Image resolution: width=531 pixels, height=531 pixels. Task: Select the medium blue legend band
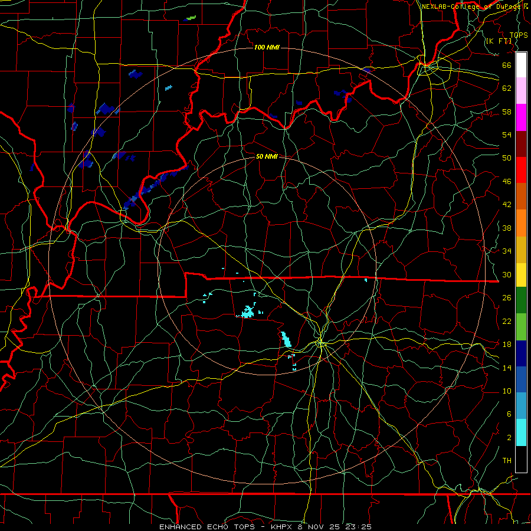tap(521, 380)
